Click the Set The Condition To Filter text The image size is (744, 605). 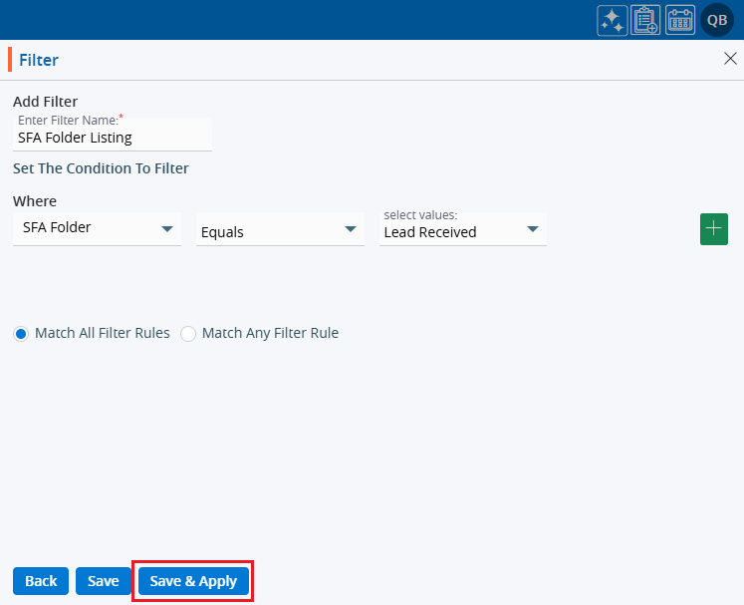click(101, 168)
